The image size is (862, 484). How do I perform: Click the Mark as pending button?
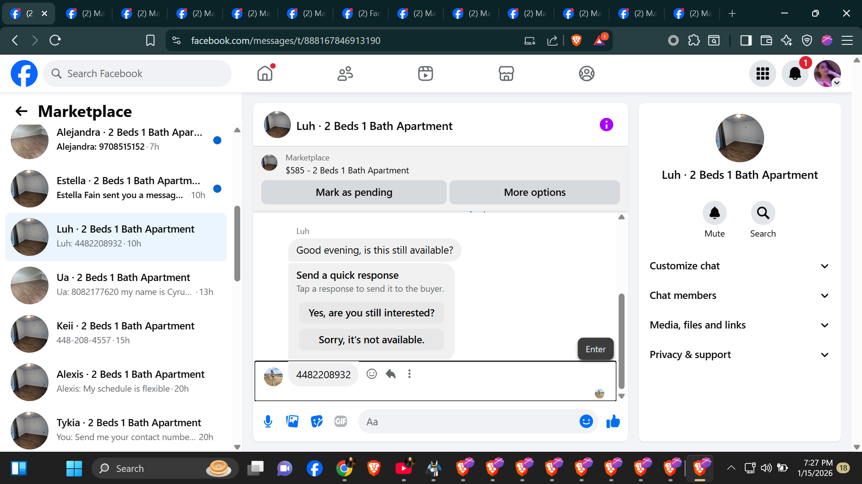354,192
